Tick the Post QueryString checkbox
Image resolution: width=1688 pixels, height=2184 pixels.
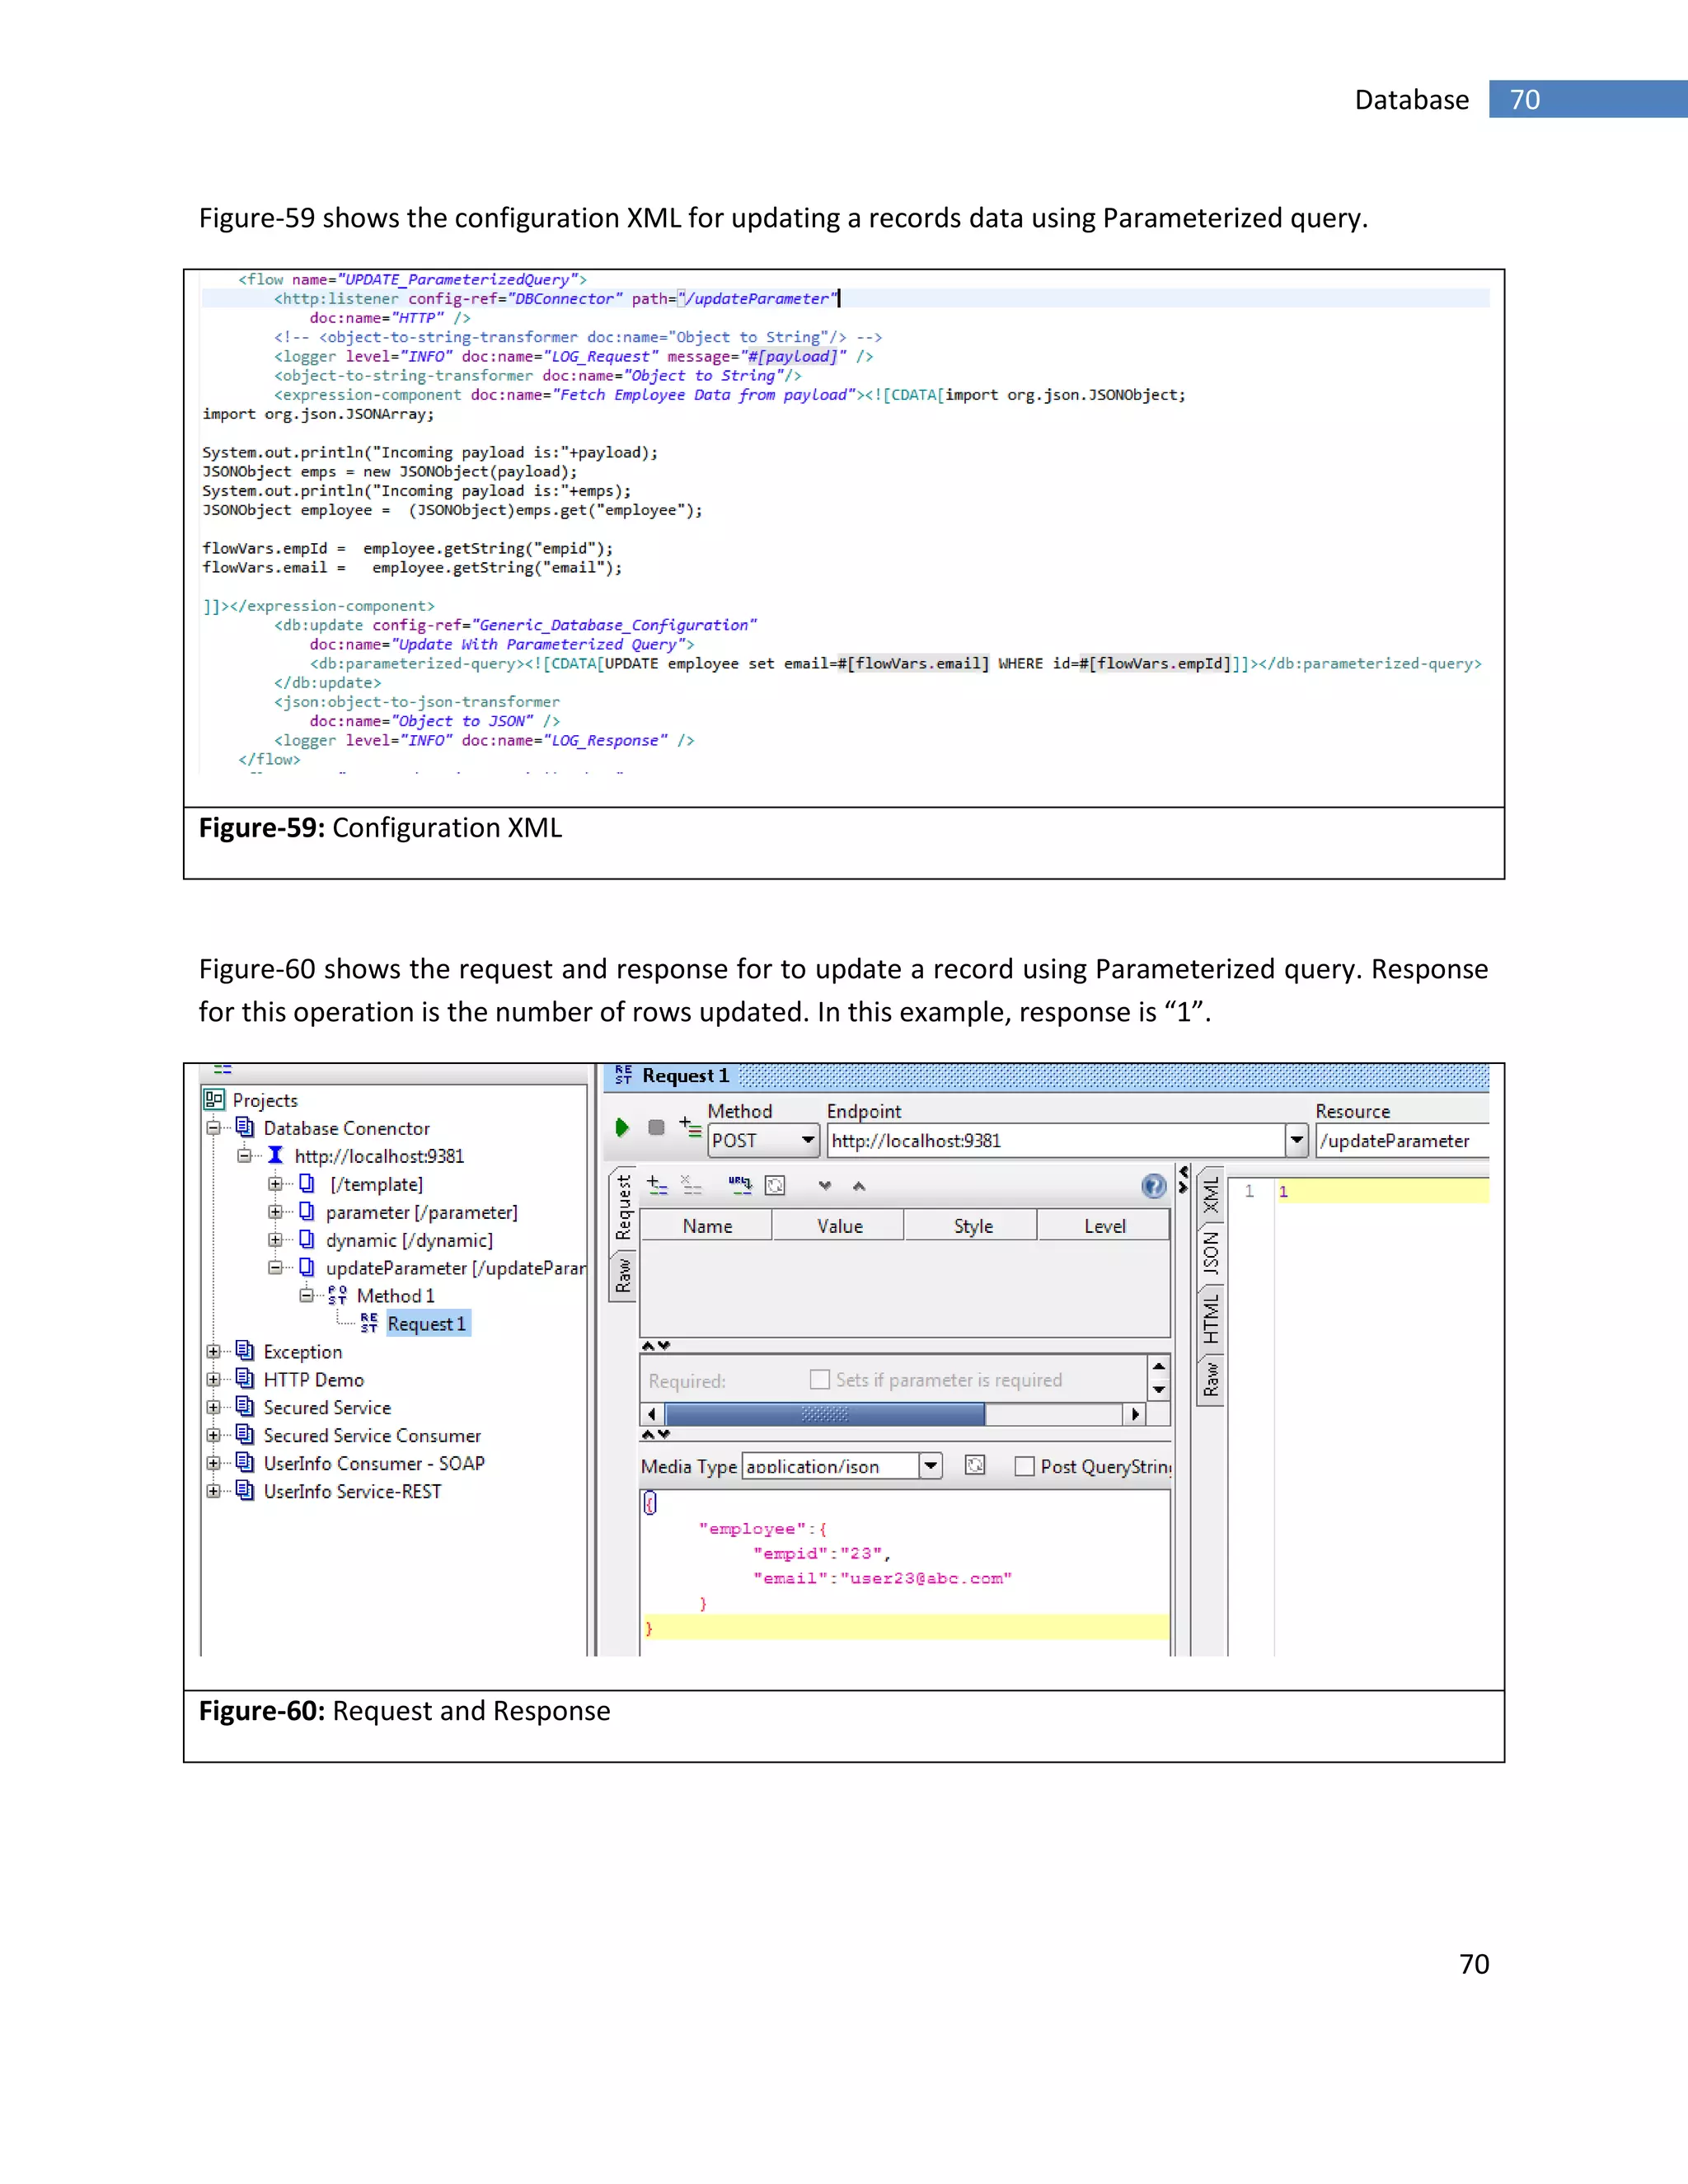(x=1024, y=1466)
